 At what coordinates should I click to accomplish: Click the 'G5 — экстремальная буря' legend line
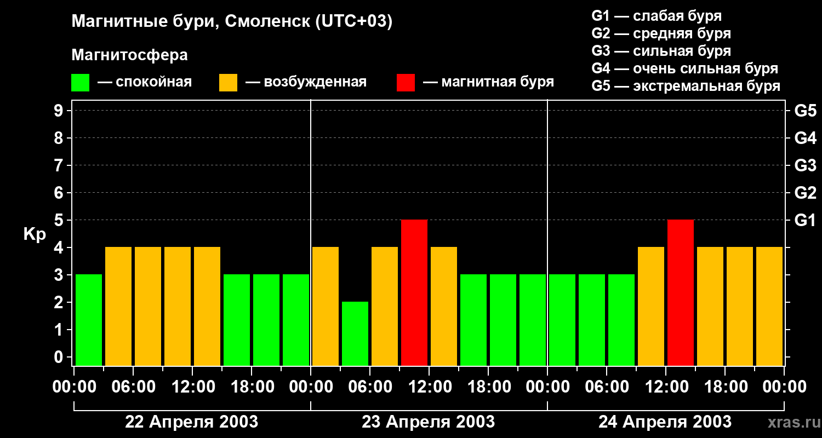(x=686, y=86)
